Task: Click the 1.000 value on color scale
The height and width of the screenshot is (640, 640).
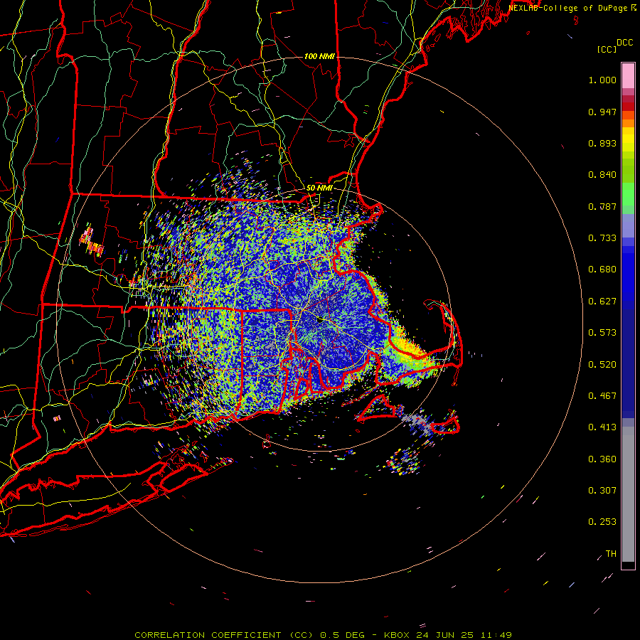Action: [602, 80]
